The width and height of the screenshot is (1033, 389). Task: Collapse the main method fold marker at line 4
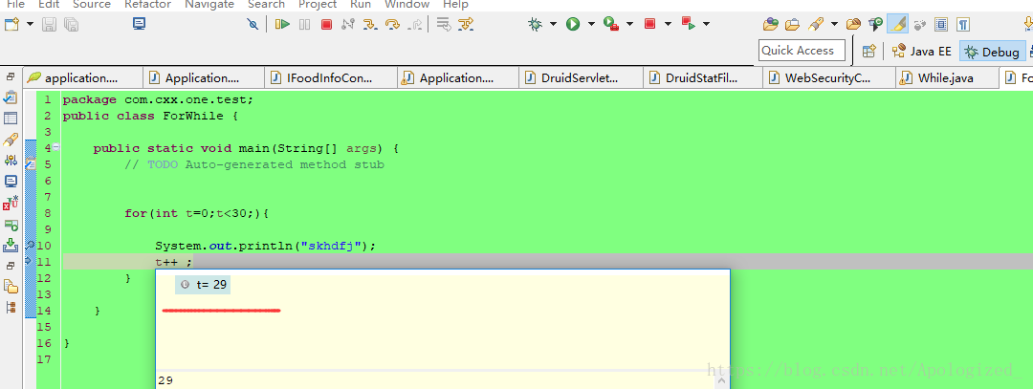pyautogui.click(x=56, y=147)
